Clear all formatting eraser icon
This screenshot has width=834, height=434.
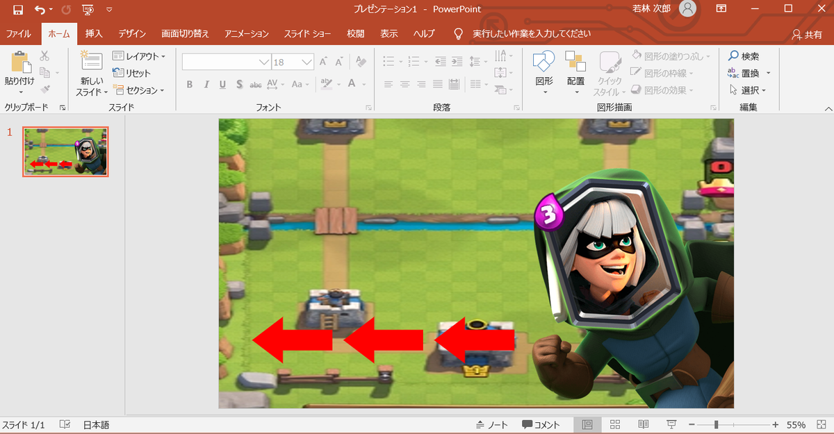pos(360,62)
